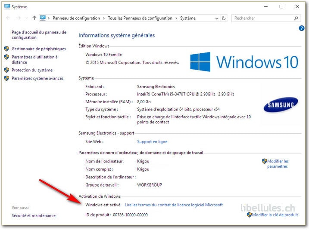
Task: Click 'Krigou' next to Nom de l'ordinateur
Action: click(143, 161)
